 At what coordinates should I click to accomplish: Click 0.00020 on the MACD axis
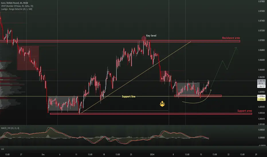point(261,130)
